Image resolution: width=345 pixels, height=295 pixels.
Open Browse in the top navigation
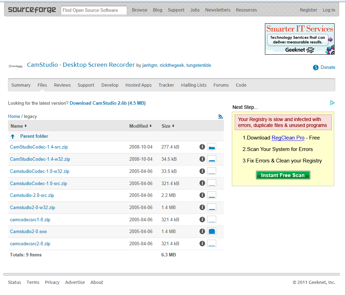[x=140, y=10]
